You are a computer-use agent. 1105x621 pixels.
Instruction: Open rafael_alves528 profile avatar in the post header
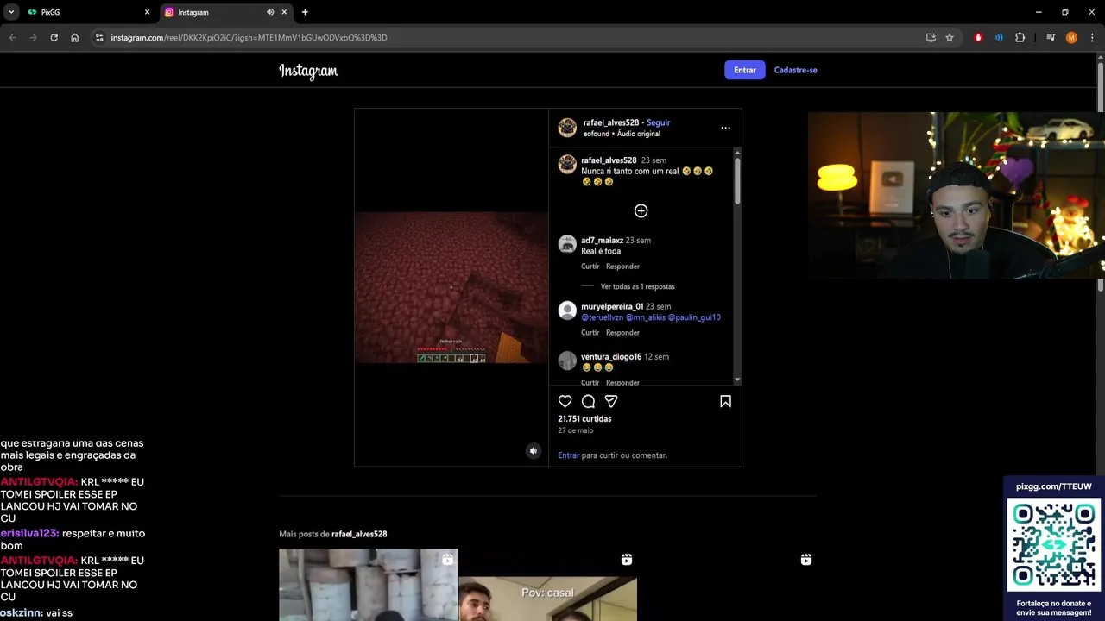click(567, 128)
